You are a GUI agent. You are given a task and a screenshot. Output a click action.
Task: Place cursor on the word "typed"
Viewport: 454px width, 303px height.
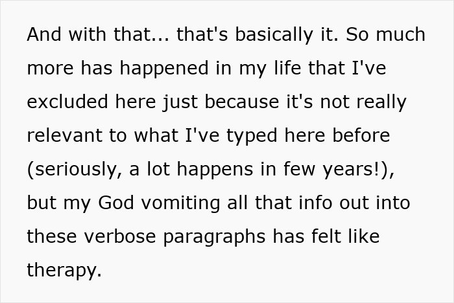tap(254, 135)
